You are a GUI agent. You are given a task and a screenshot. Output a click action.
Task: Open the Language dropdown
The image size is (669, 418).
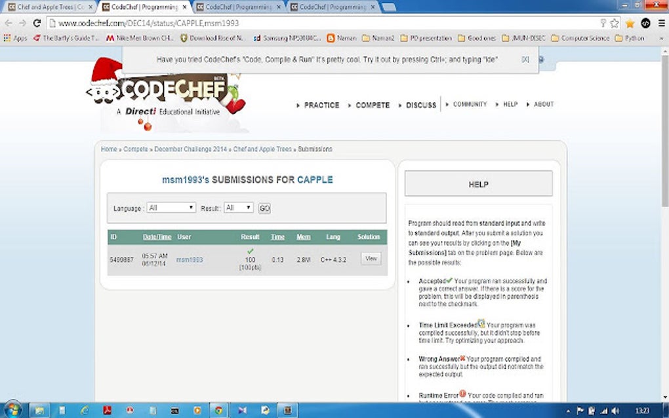point(171,208)
